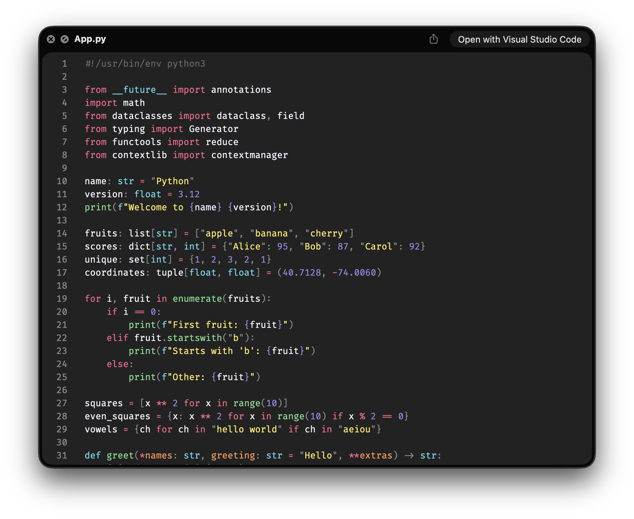The height and width of the screenshot is (519, 634).
Task: Select line number 1 in the gutter
Action: [64, 64]
